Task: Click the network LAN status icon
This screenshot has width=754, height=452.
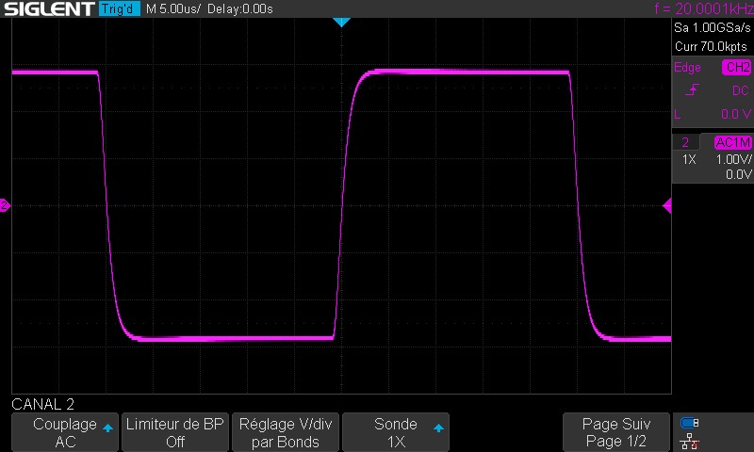Action: (690, 441)
